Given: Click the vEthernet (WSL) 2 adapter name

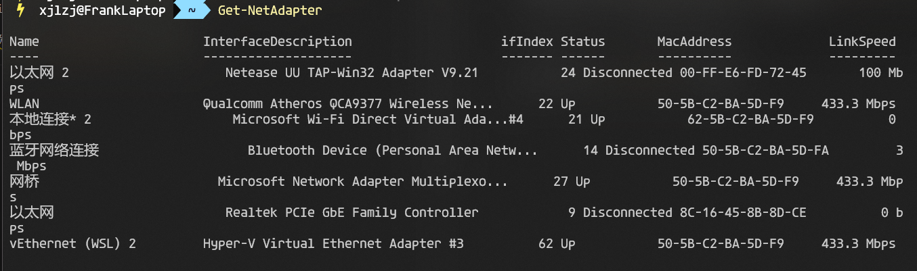Looking at the screenshot, I should [x=72, y=243].
